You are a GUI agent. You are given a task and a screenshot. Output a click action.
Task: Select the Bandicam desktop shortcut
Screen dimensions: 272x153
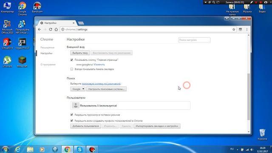pyautogui.click(x=37, y=7)
